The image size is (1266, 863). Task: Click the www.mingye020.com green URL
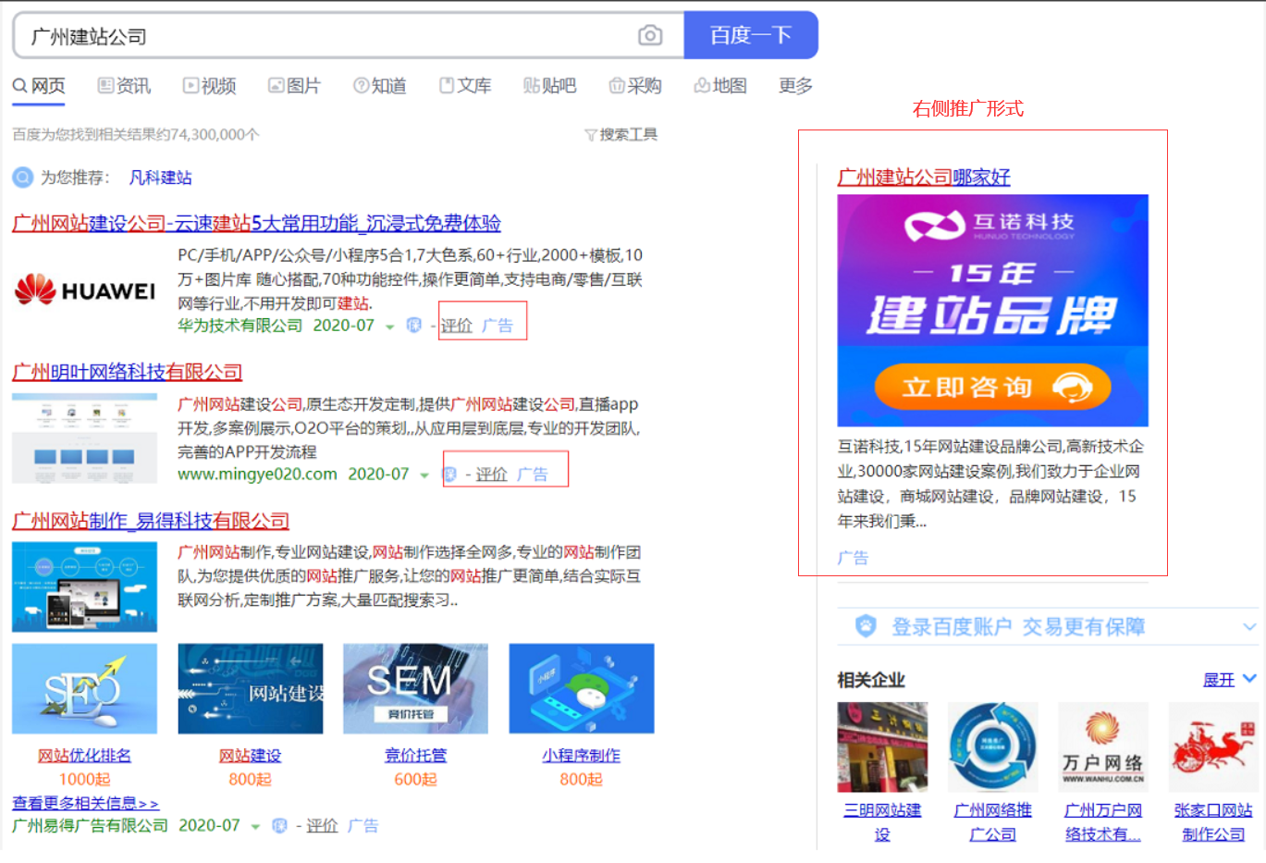pos(257,475)
